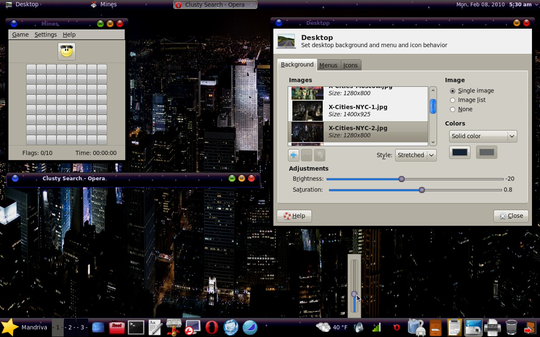Open the text editor launcher
This screenshot has height=337, width=540.
click(x=155, y=328)
